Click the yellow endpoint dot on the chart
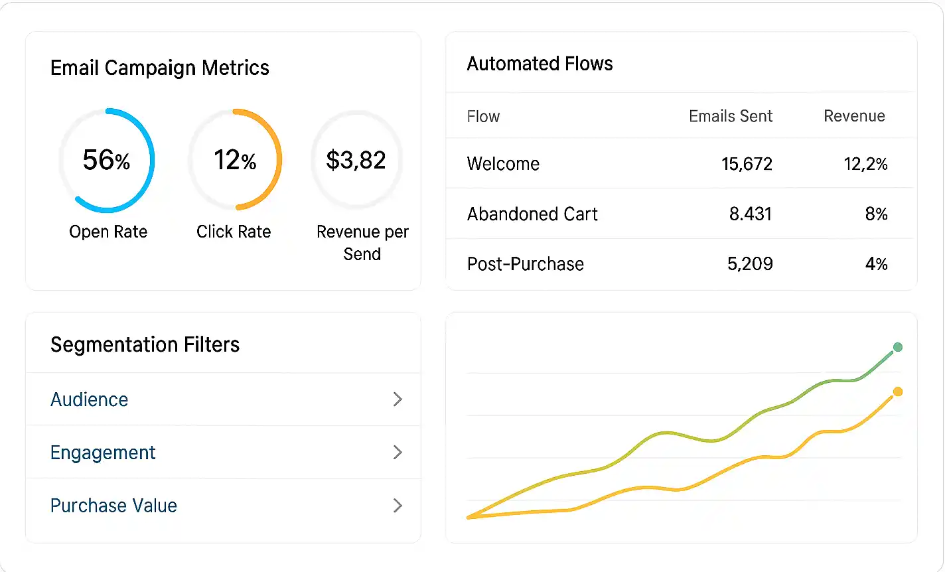The height and width of the screenshot is (572, 945). (898, 392)
